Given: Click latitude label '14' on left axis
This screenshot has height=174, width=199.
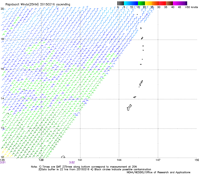Looking at the screenshot, I should click(x=2, y=98).
